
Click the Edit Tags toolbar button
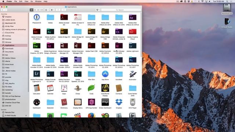pyautogui.click(x=64, y=10)
